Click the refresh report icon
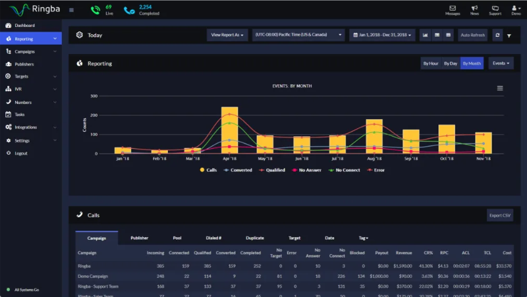This screenshot has width=527, height=297. click(497, 35)
